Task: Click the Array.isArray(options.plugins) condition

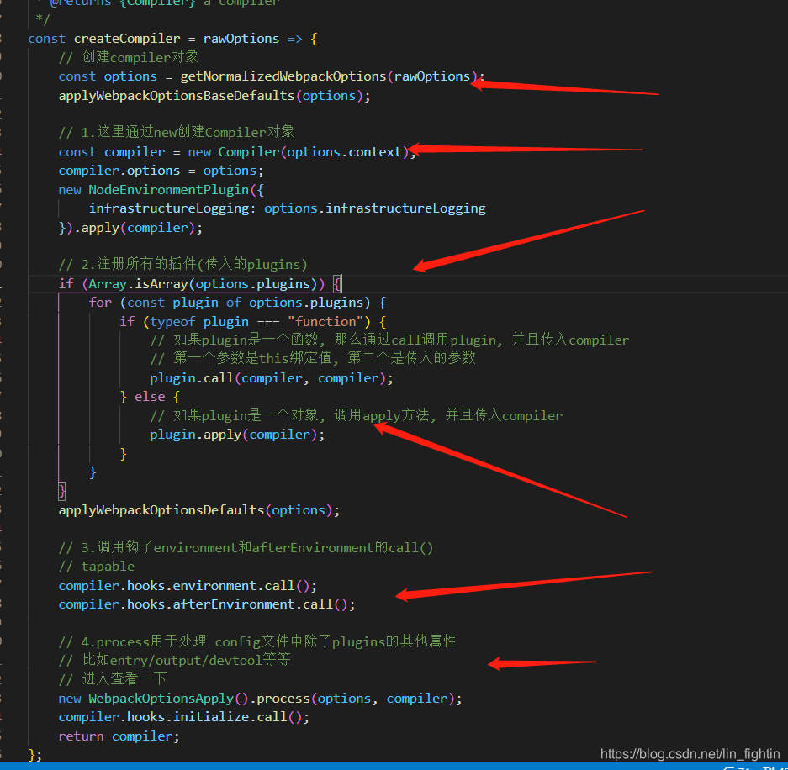Action: point(203,284)
